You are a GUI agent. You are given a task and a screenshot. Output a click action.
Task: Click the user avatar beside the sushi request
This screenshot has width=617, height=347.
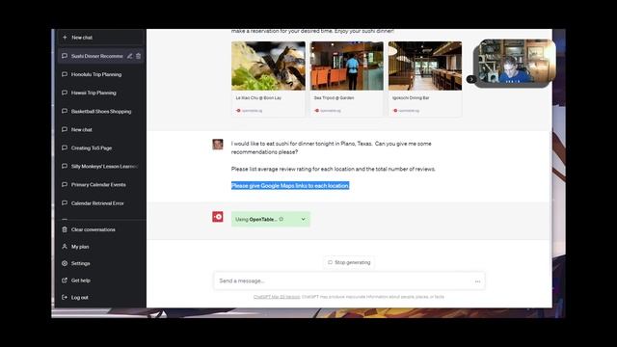pos(218,144)
